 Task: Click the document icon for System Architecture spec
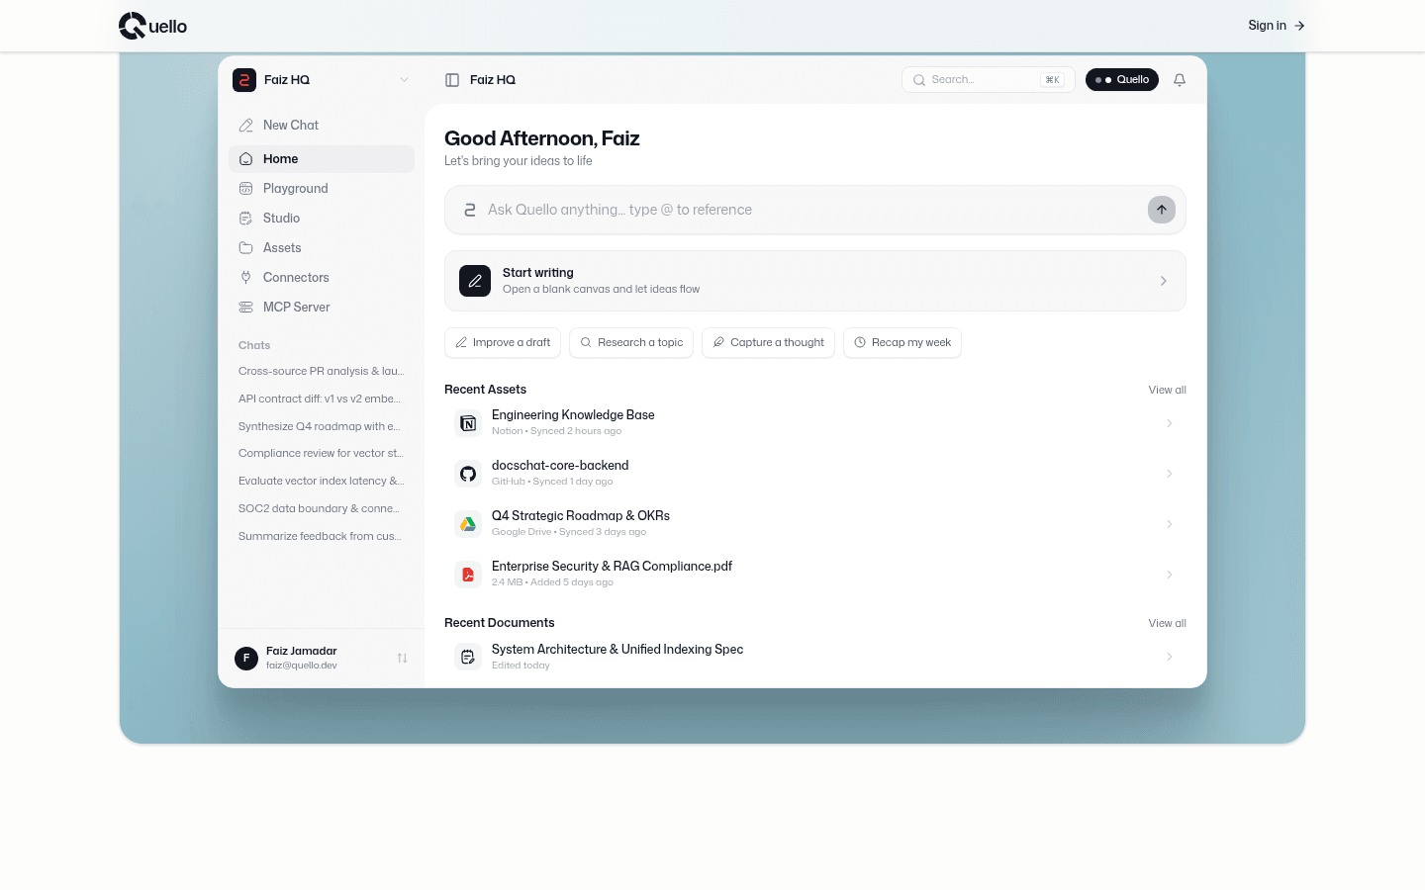[468, 657]
